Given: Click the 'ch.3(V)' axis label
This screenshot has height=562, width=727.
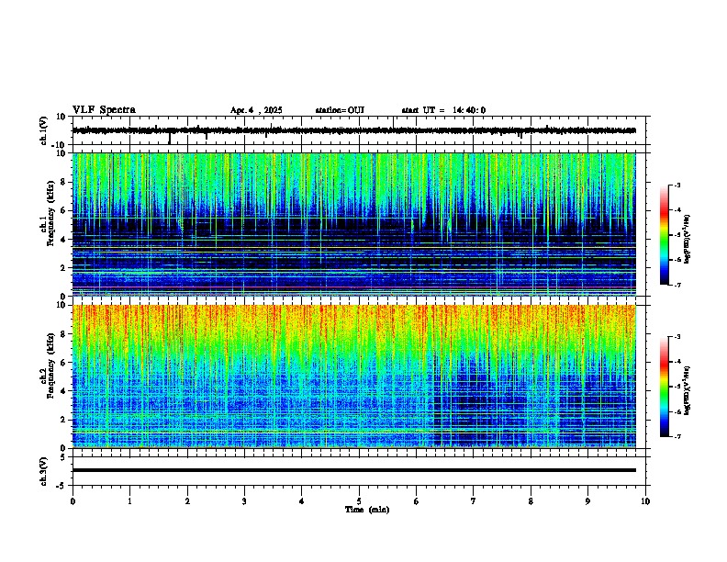Looking at the screenshot, I should (44, 472).
